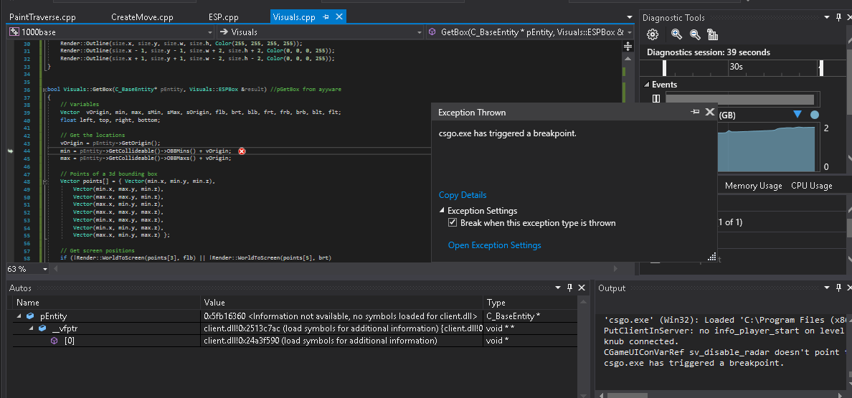Uncheck Break when this exception type is thrown
The image size is (852, 398).
[453, 223]
